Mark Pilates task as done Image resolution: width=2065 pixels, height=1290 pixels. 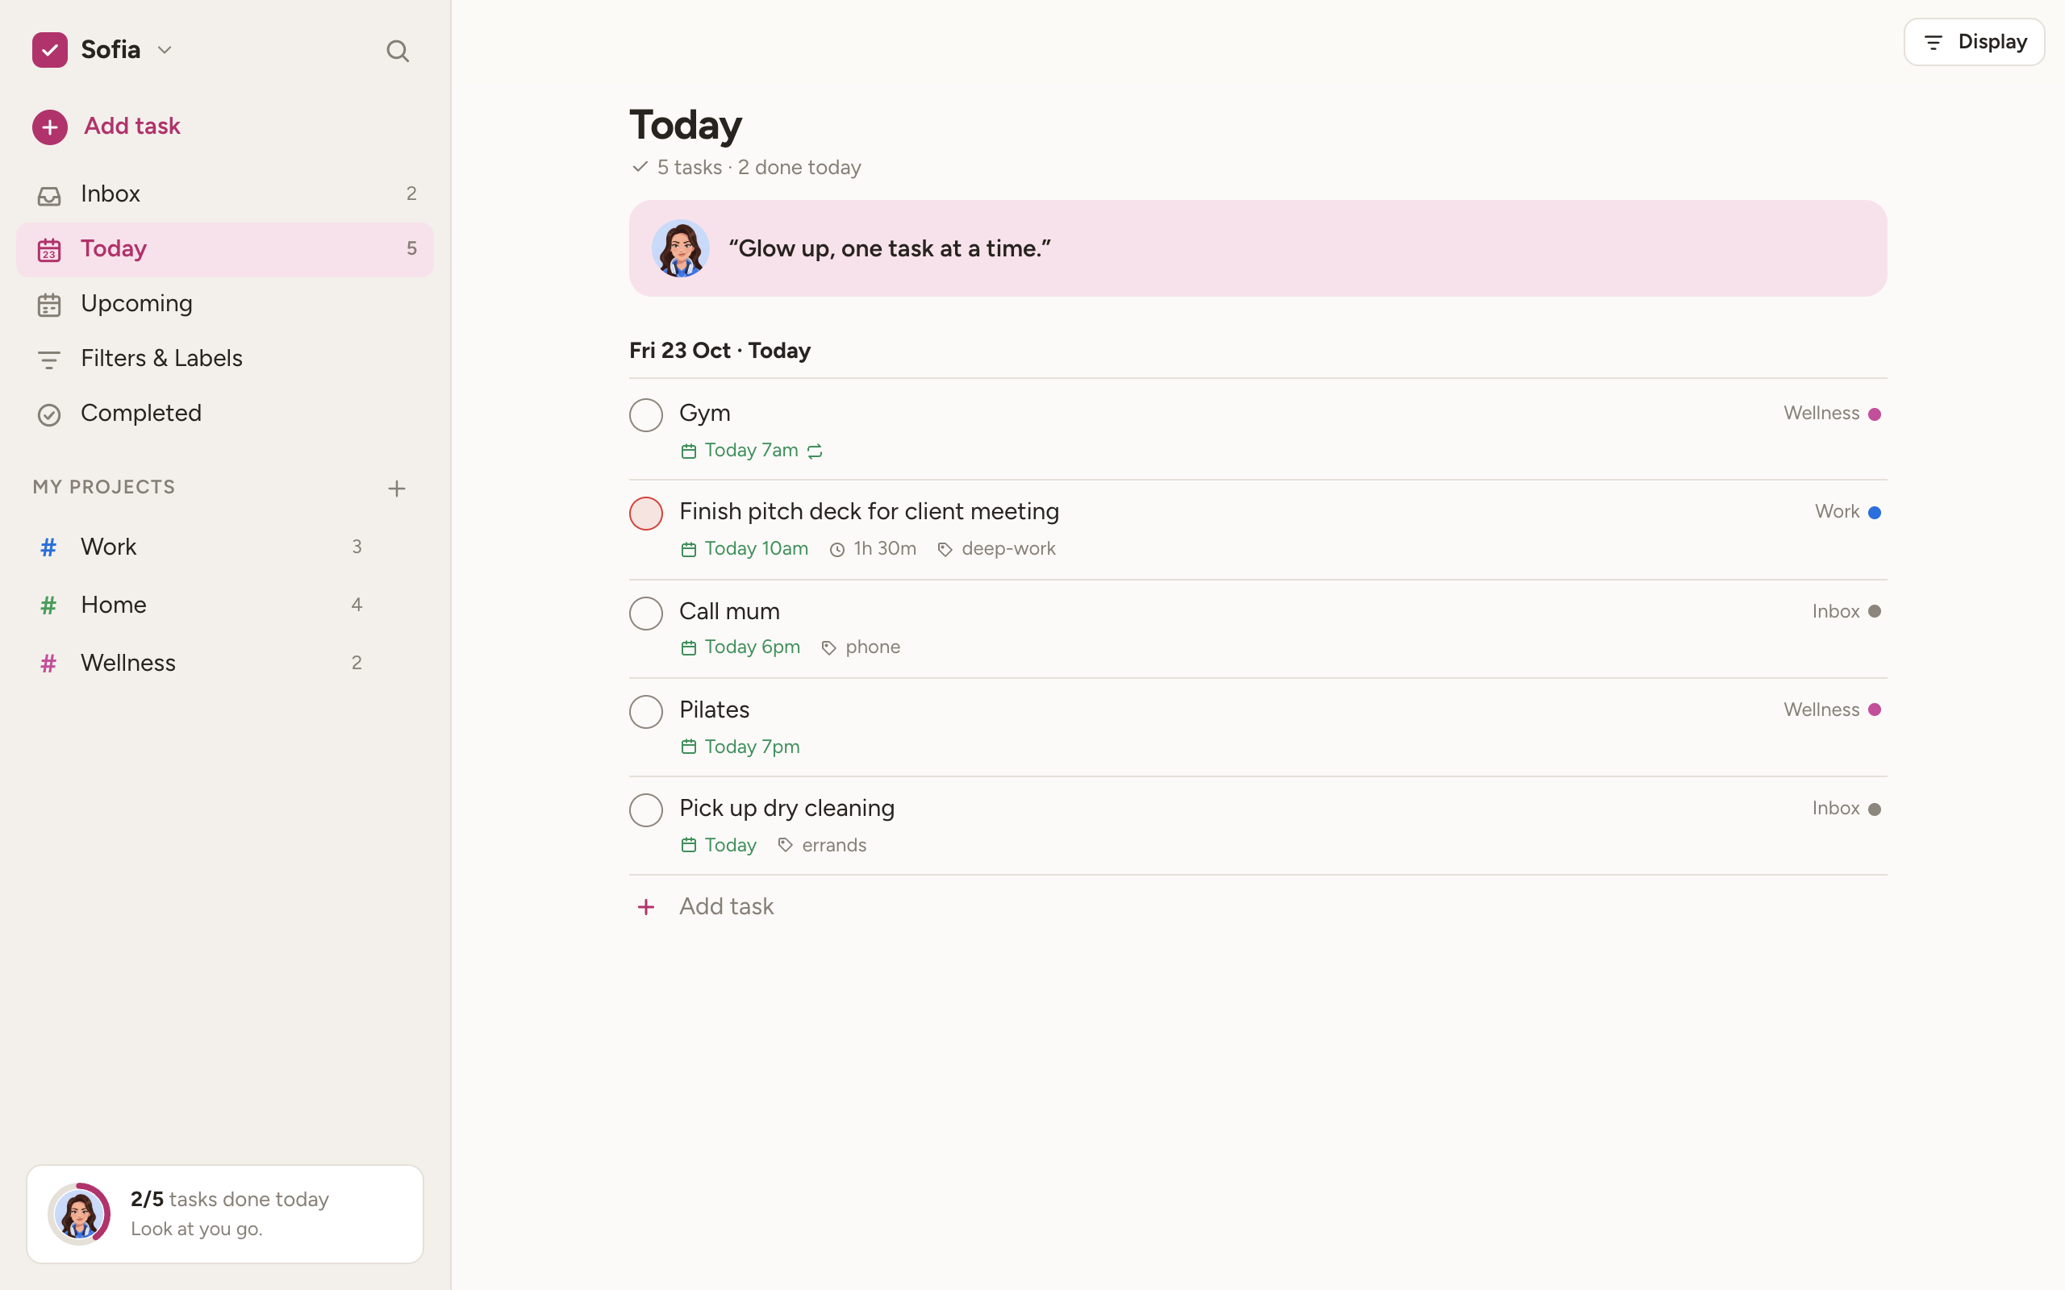(646, 712)
